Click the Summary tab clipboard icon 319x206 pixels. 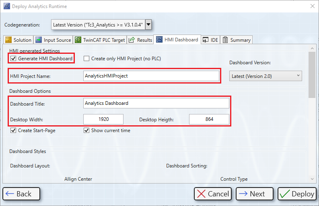coord(225,40)
